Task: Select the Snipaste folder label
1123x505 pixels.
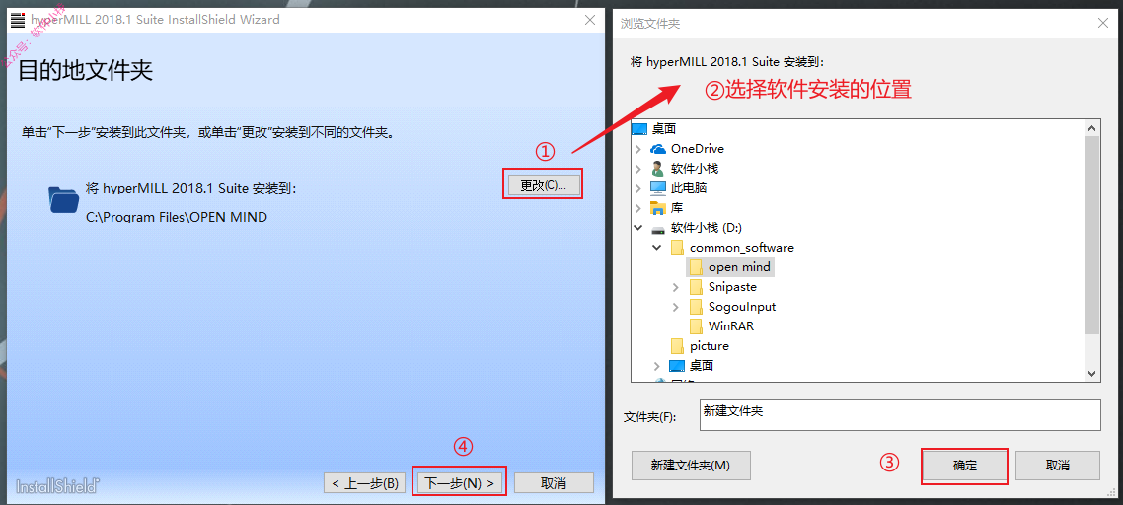Action: coord(732,286)
